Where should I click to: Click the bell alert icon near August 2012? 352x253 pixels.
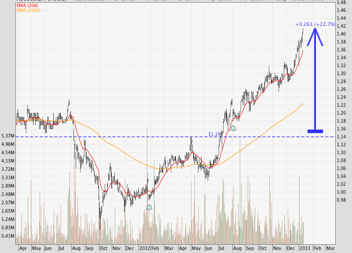(x=233, y=128)
